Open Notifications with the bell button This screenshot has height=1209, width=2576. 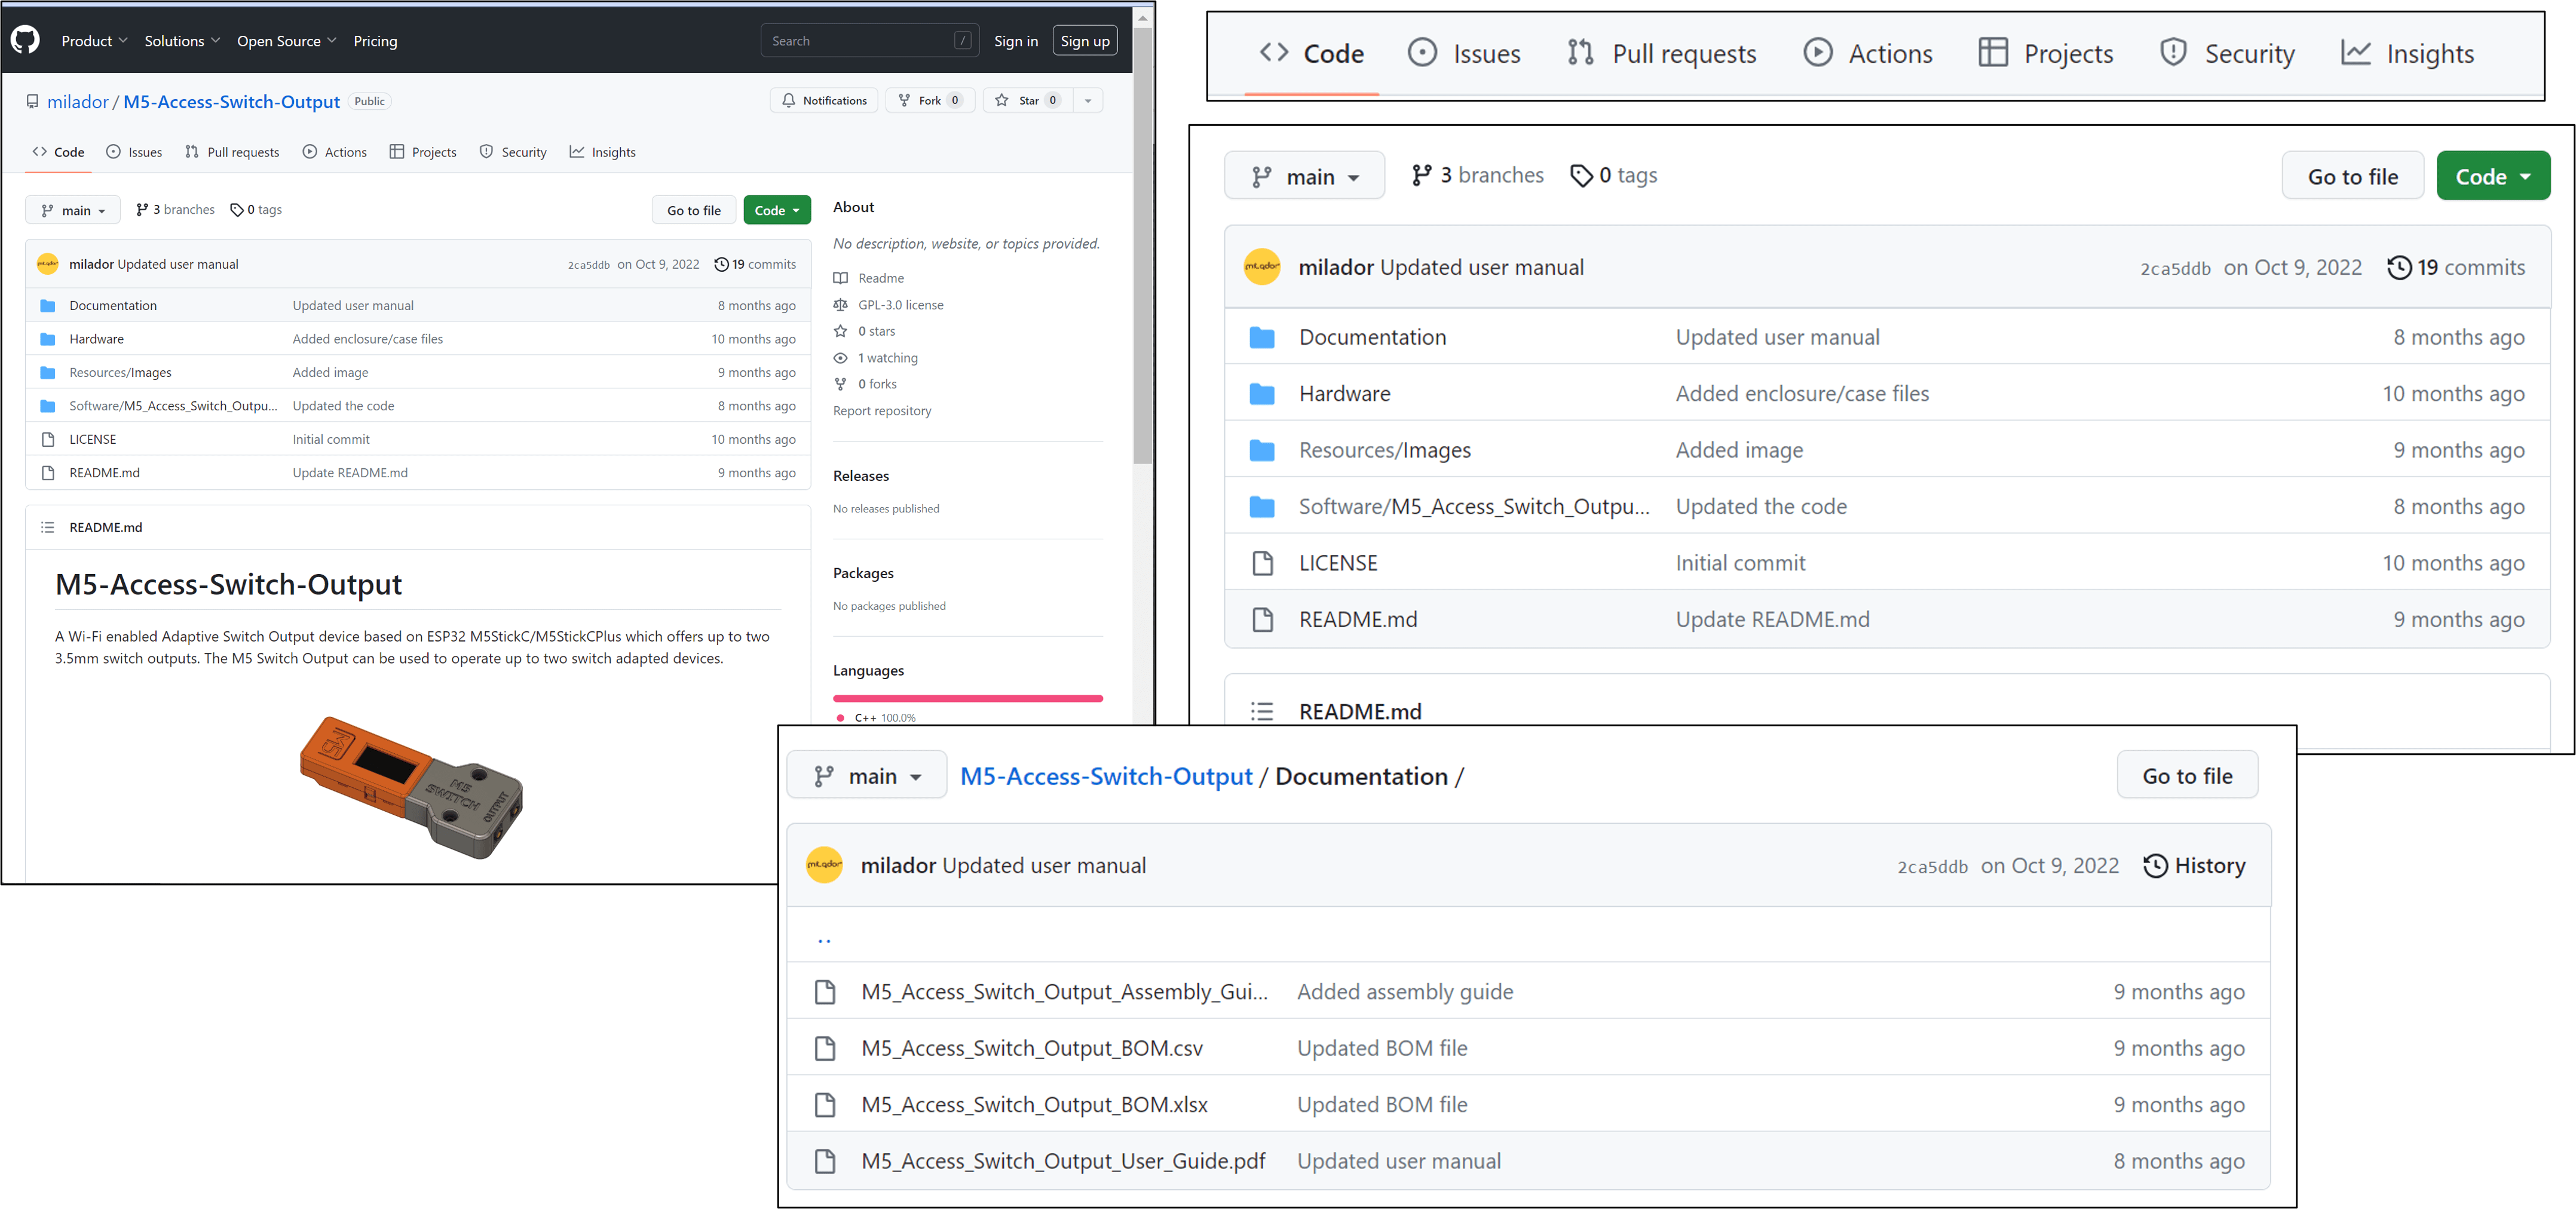tap(824, 100)
